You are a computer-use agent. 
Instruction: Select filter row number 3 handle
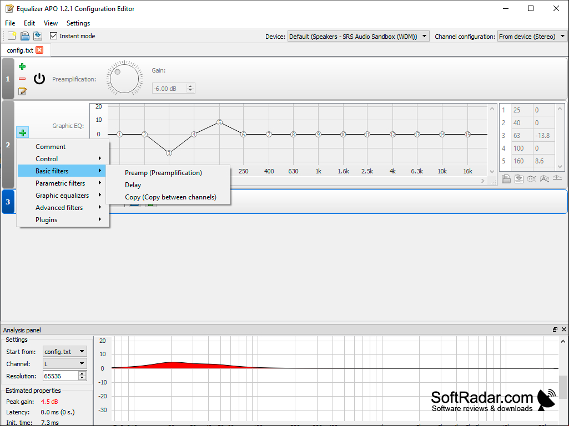click(8, 202)
